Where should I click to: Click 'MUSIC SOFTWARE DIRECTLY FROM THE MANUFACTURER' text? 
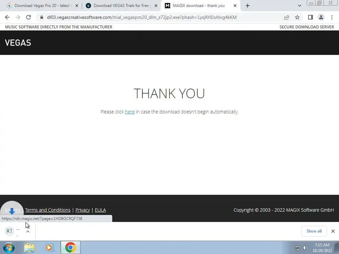coord(59,27)
